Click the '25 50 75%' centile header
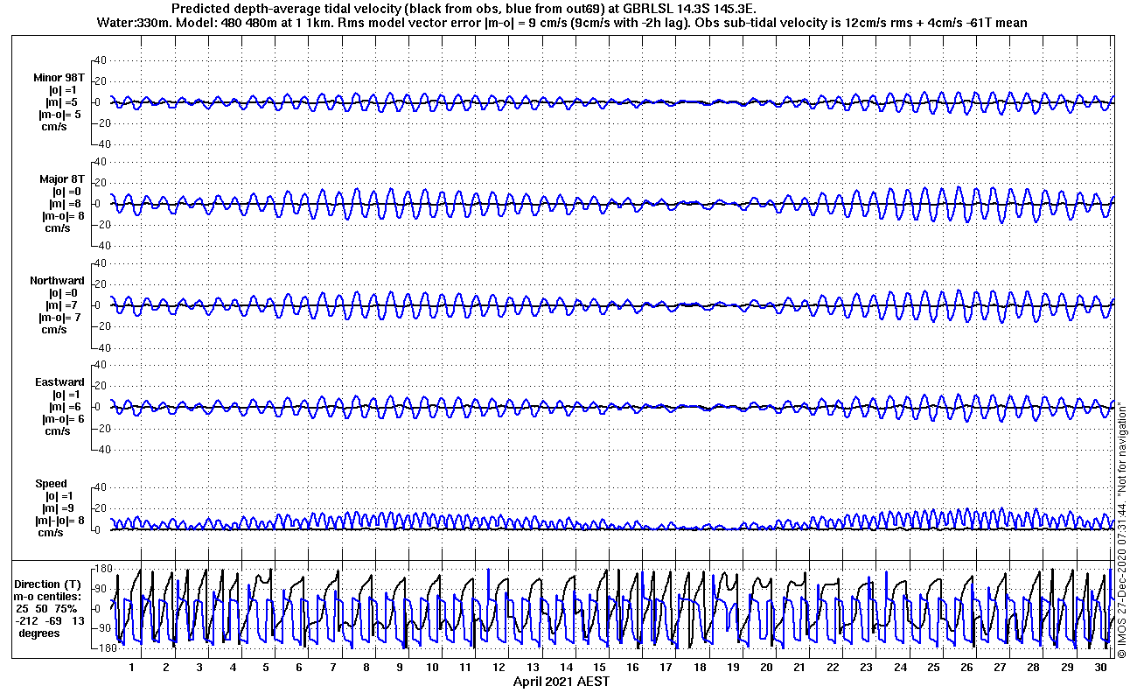This screenshot has width=1137, height=700. pyautogui.click(x=46, y=608)
